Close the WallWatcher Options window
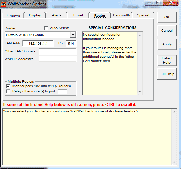The width and height of the screenshot is (181, 169). 171,3
